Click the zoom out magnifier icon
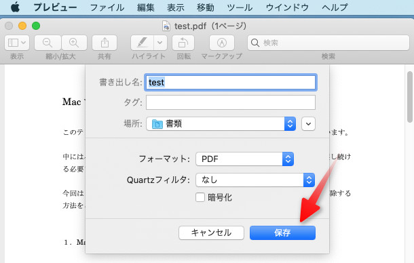414x263 pixels. 48,43
